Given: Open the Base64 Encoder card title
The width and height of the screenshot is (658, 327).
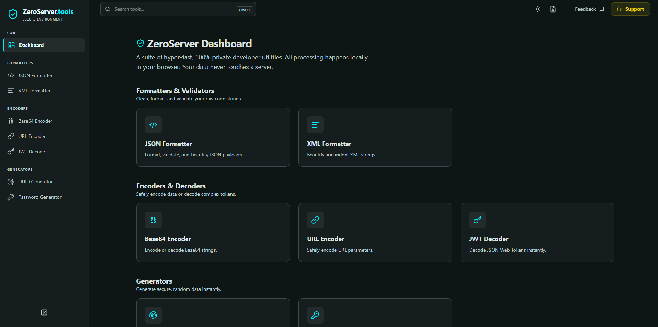Looking at the screenshot, I should (x=168, y=239).
